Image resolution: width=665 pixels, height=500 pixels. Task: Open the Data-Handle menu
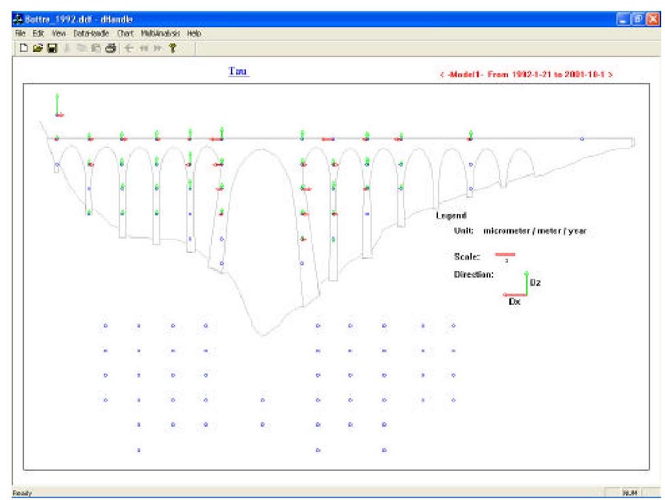click(x=91, y=33)
